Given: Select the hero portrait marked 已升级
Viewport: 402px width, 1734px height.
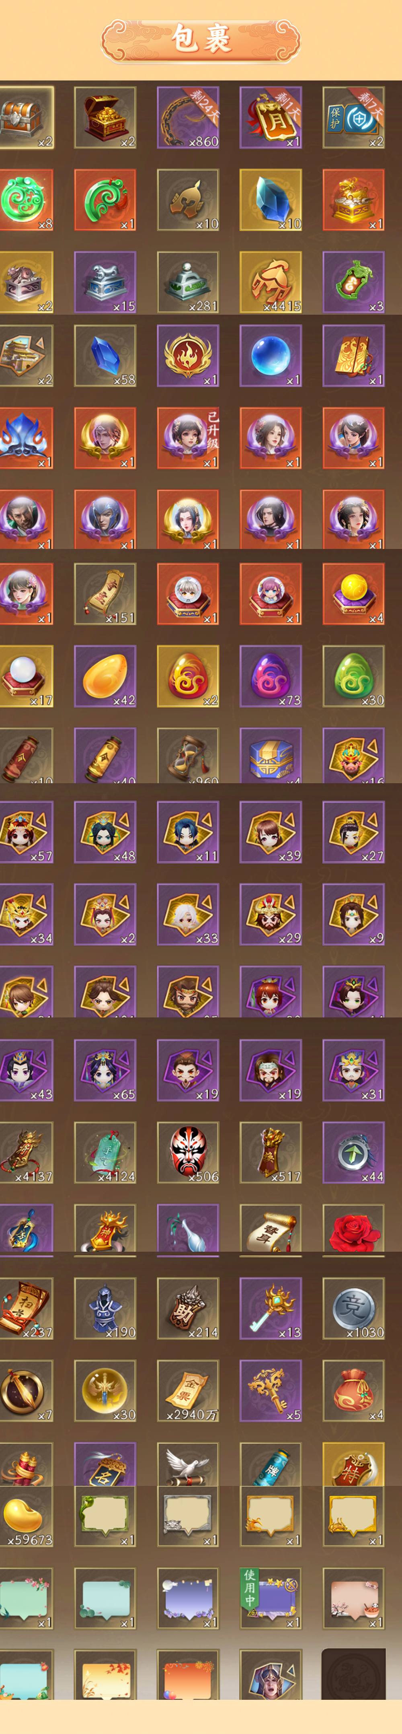Looking at the screenshot, I should pyautogui.click(x=188, y=438).
